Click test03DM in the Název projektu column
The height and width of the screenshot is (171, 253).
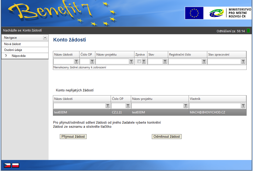click(160, 112)
